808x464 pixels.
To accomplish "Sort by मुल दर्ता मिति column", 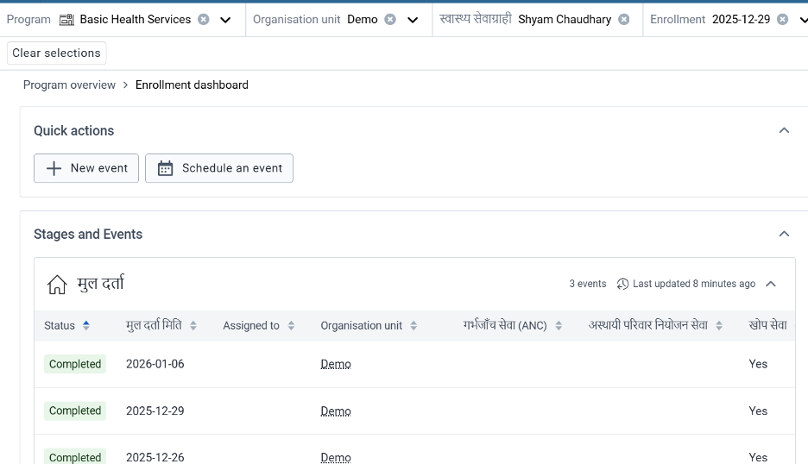I will 193,326.
